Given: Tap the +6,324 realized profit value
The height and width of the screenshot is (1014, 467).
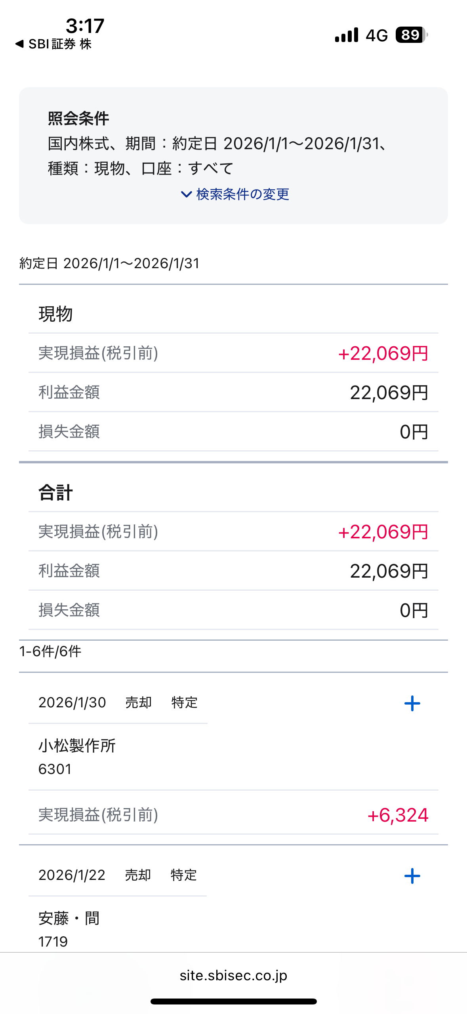Looking at the screenshot, I should pos(398,815).
